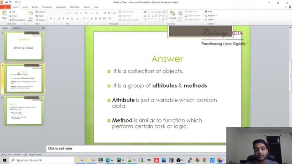Select the Format Painter tool
The width and height of the screenshot is (292, 164).
click(x=17, y=20)
